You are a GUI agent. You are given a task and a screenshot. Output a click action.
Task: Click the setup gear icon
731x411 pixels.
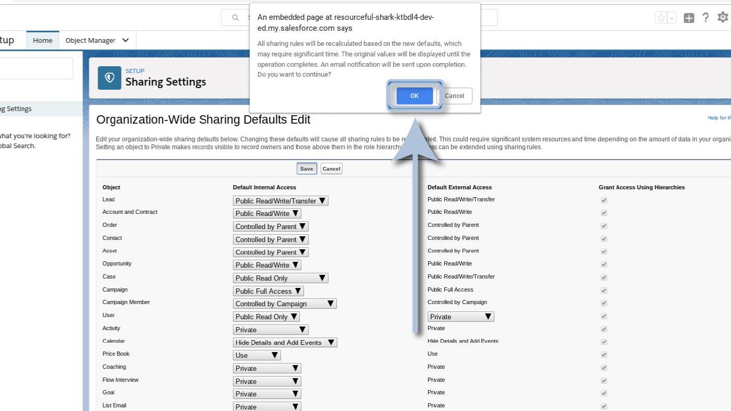click(x=723, y=18)
